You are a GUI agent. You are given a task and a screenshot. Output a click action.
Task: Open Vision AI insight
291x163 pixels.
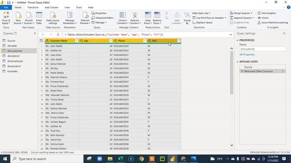(x=263, y=18)
